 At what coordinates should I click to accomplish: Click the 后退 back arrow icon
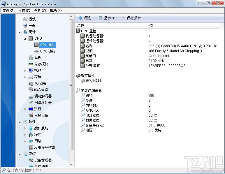click(x=80, y=18)
